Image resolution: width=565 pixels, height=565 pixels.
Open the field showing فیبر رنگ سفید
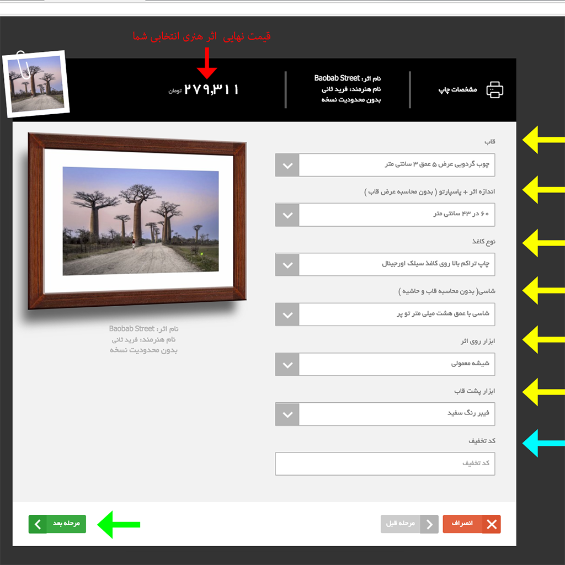(385, 414)
